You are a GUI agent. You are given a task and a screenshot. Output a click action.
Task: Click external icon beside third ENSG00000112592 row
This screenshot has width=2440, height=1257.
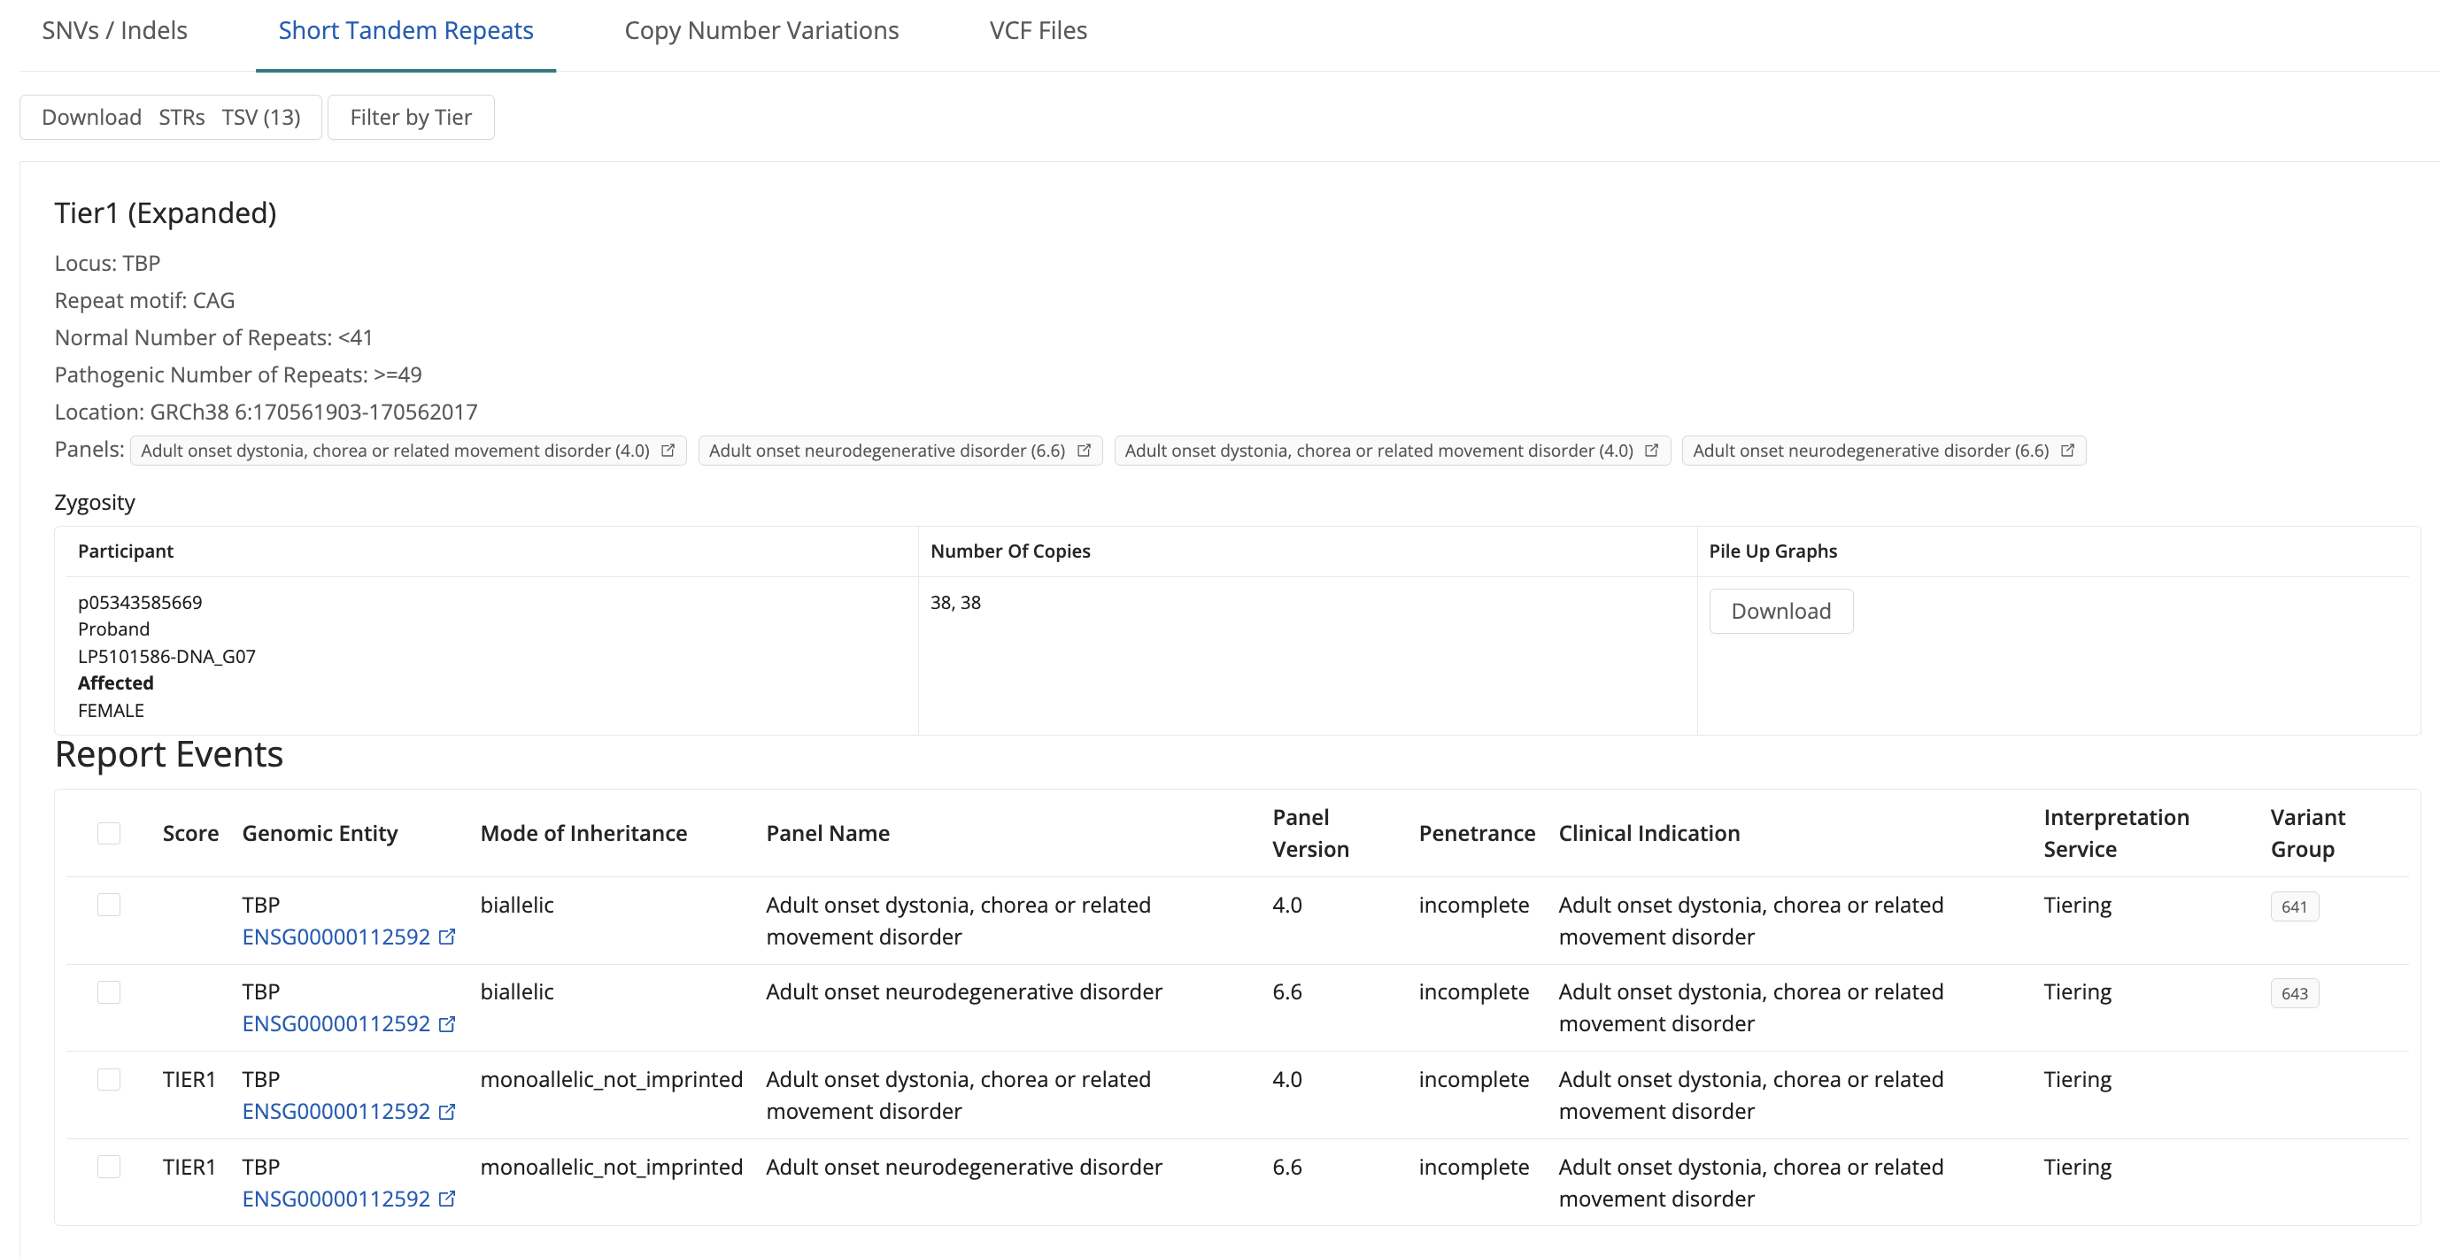click(x=447, y=1111)
